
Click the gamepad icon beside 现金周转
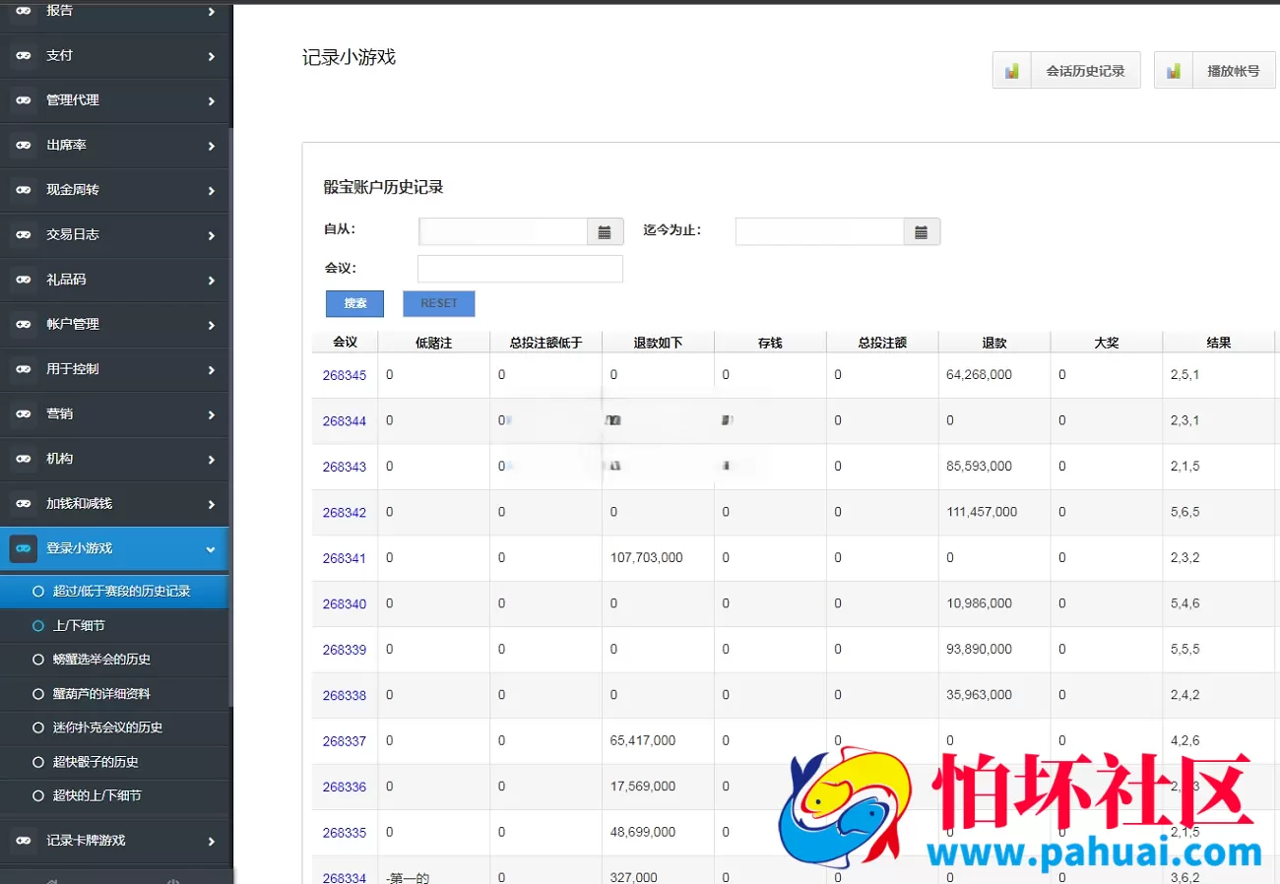24,190
